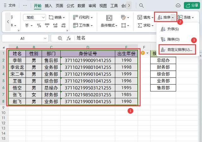The width and height of the screenshot is (202, 142).
Task: Open the 文件 menu
Action: 10,6
